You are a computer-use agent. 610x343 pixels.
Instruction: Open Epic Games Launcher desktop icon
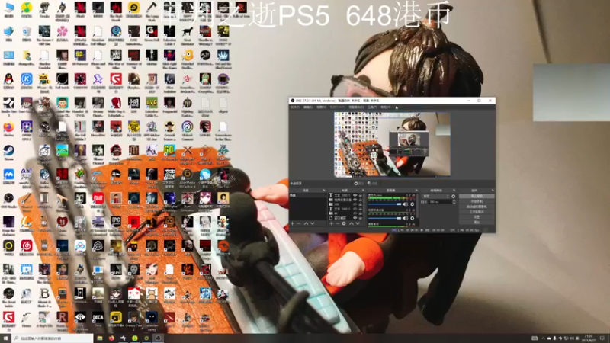pyautogui.click(x=116, y=223)
